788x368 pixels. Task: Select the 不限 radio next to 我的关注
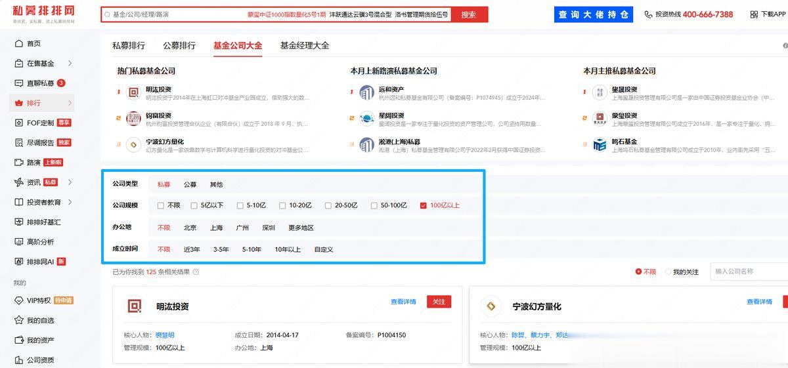pyautogui.click(x=638, y=272)
